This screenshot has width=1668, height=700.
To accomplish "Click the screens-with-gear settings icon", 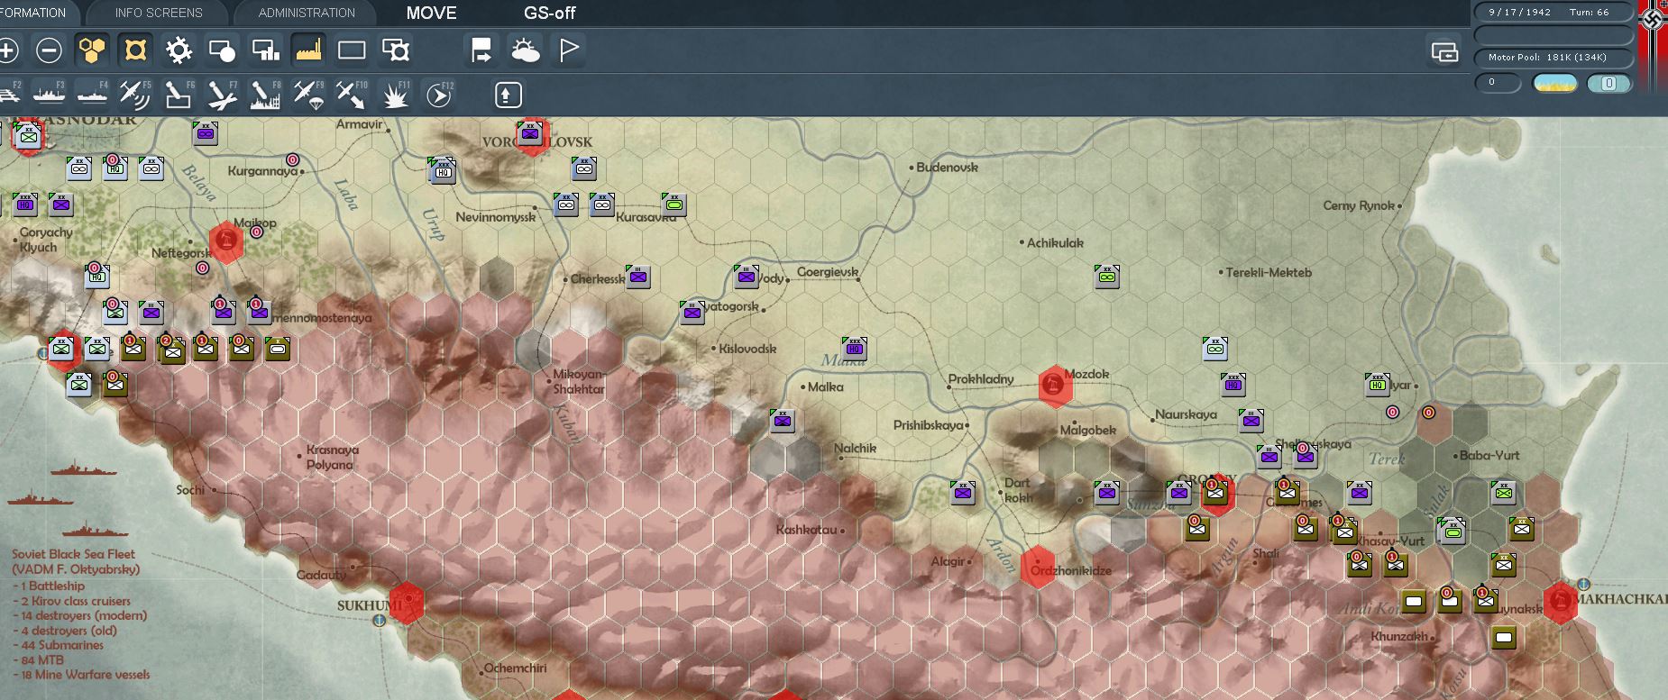I will point(395,50).
